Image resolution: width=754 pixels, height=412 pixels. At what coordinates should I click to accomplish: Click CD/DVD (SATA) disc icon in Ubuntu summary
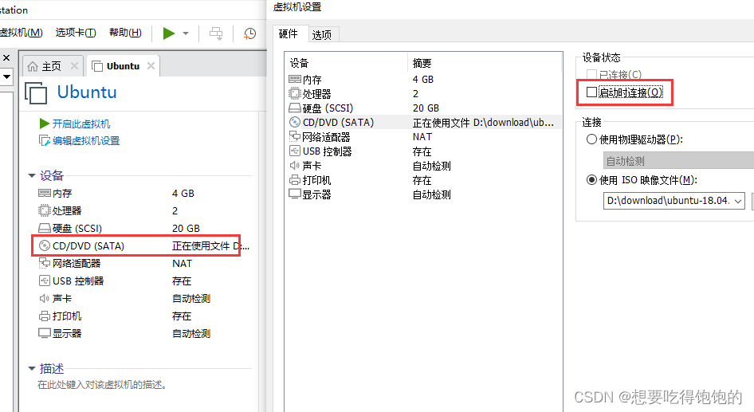coord(45,245)
